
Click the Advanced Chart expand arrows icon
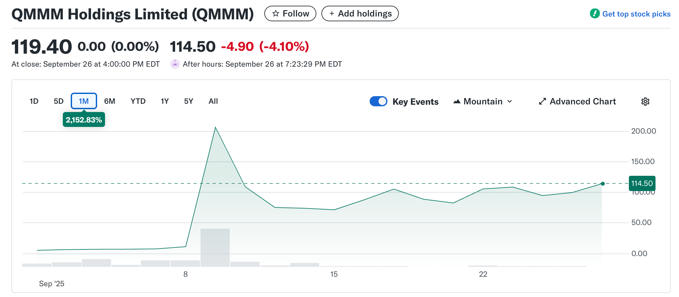(542, 102)
